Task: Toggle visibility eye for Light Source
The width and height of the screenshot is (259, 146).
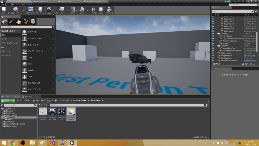Action: pos(213,36)
